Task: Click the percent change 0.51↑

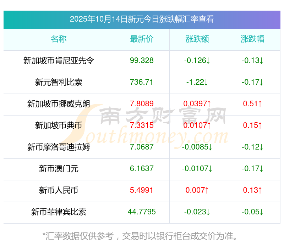Action: [252, 104]
